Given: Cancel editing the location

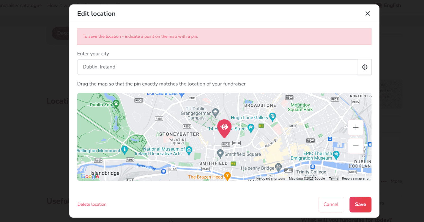Looking at the screenshot, I should (331, 205).
